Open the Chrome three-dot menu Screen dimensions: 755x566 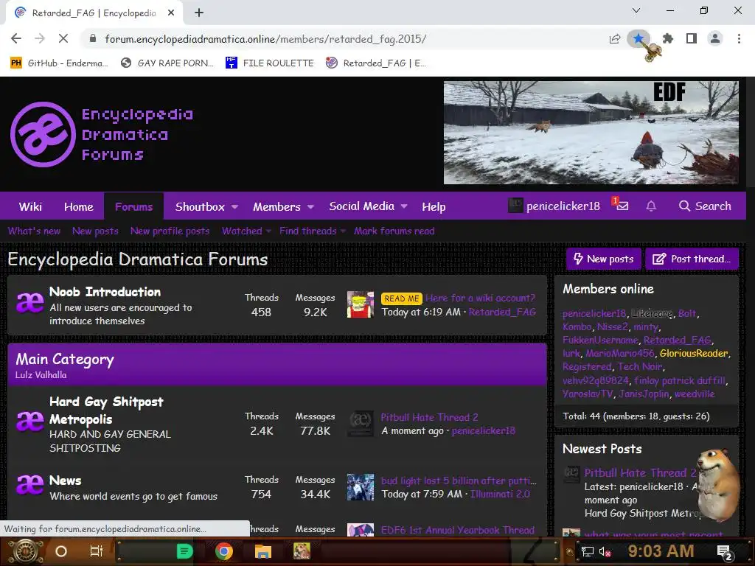tap(739, 38)
